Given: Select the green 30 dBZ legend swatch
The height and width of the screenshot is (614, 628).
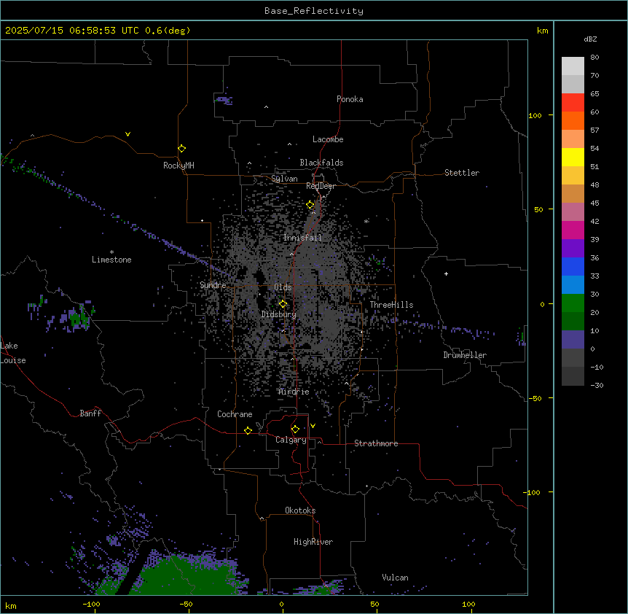Looking at the screenshot, I should point(573,303).
